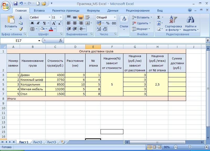Toggle bottom vertical alignment button
The height and width of the screenshot is (151, 210).
81,17
